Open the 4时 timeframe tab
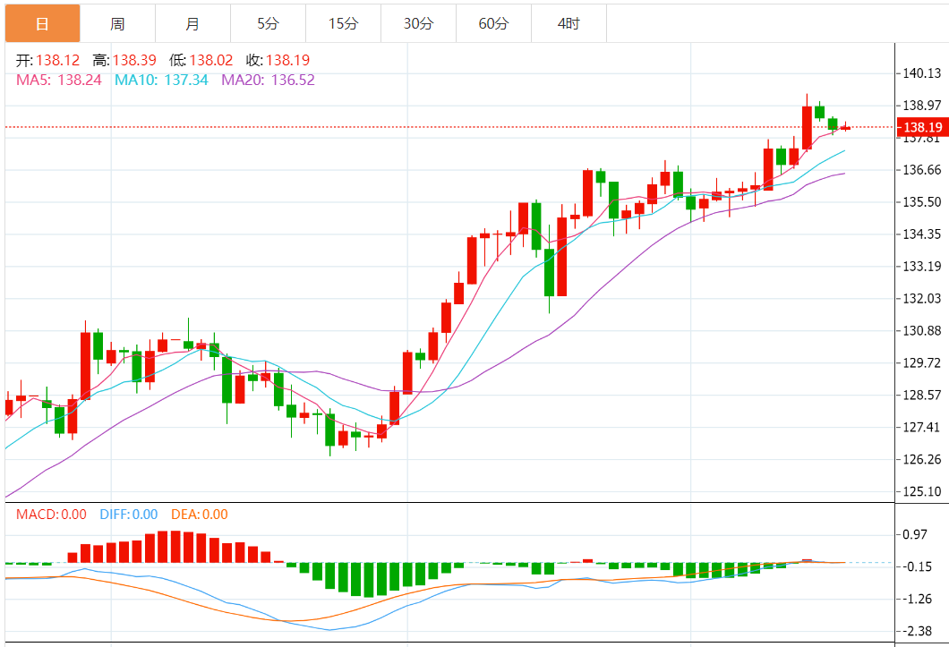Screen dimensions: 949x647 click(x=569, y=23)
